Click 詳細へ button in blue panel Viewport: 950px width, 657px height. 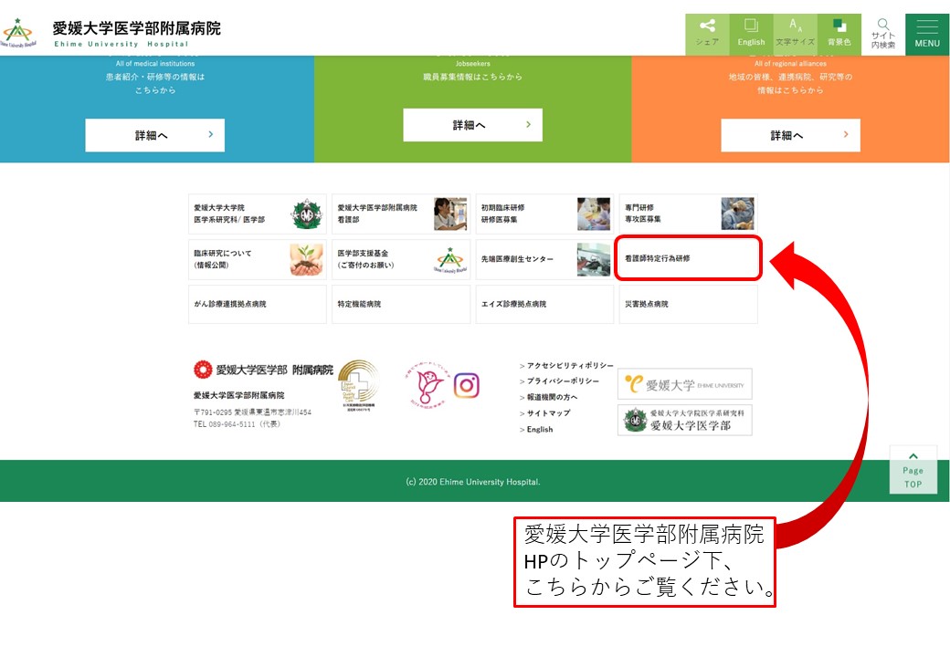pos(155,135)
